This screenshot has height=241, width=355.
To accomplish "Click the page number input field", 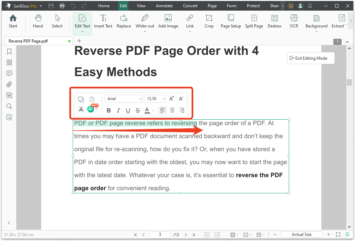I will (160, 234).
